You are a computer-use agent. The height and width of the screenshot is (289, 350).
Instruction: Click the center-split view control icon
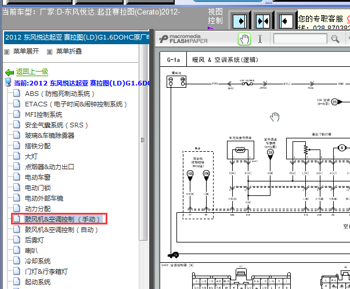(263, 22)
